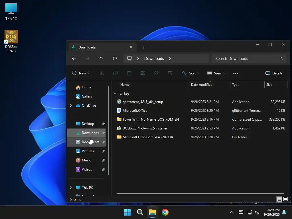Sort by Name column header
The width and height of the screenshot is (292, 219).
click(x=125, y=84)
